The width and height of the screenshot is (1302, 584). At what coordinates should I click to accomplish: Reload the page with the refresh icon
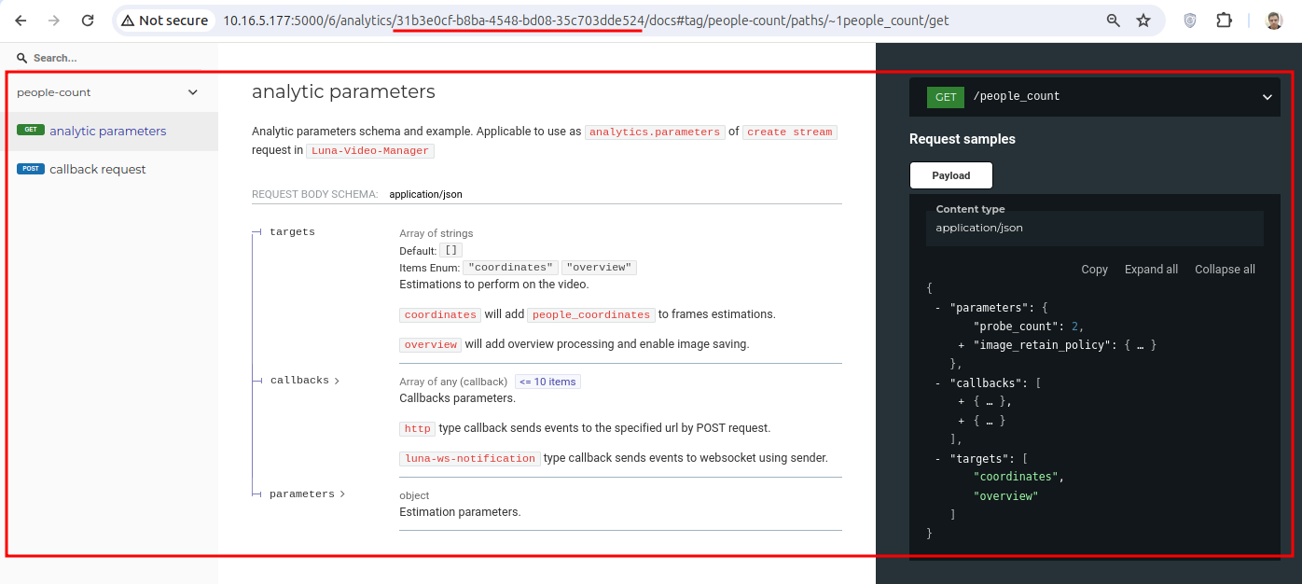pos(88,21)
